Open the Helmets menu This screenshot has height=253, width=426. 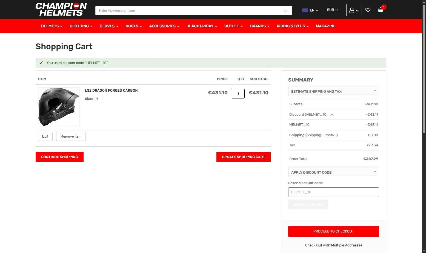tap(52, 26)
